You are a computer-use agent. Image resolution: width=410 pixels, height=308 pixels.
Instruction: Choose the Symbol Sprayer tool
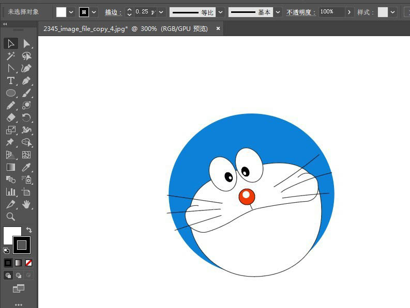[26, 180]
